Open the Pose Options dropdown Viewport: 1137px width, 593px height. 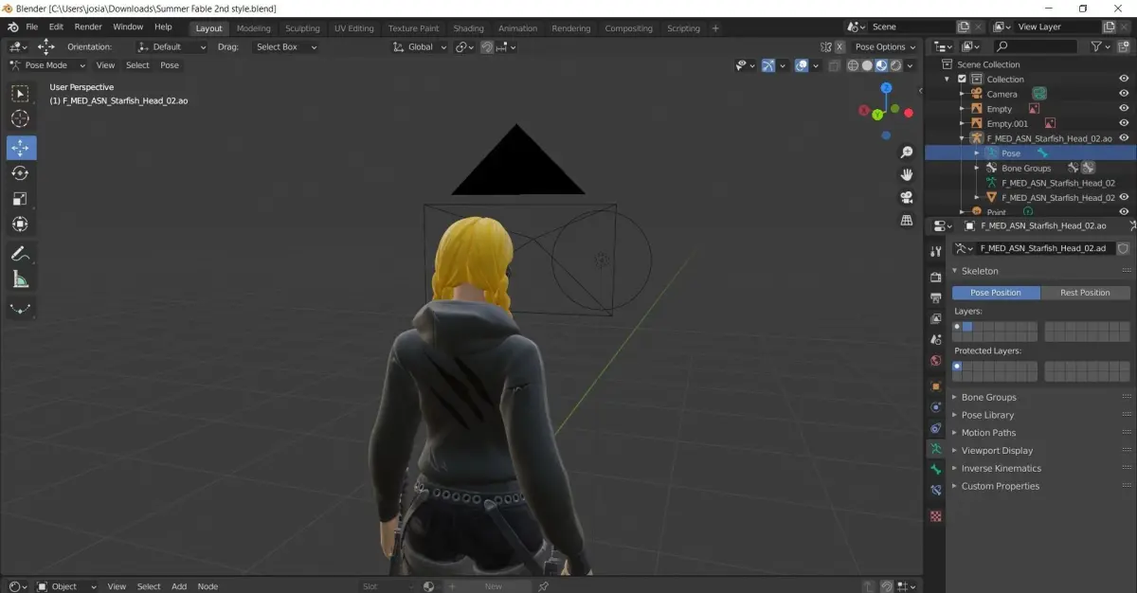(x=886, y=46)
